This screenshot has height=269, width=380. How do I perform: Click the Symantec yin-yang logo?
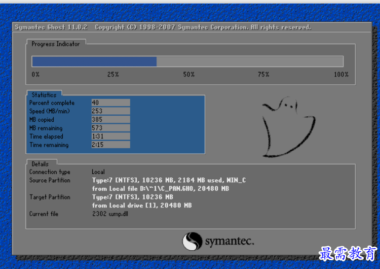pos(192,241)
